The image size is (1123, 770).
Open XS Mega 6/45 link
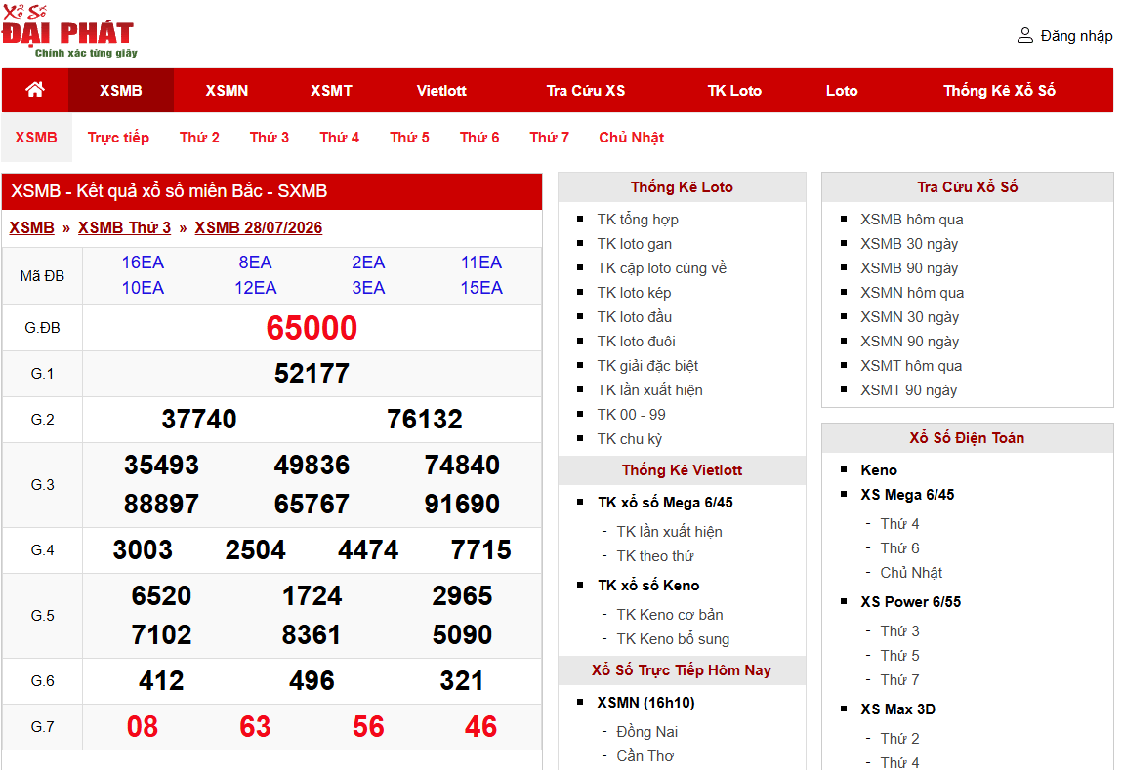[x=907, y=495]
